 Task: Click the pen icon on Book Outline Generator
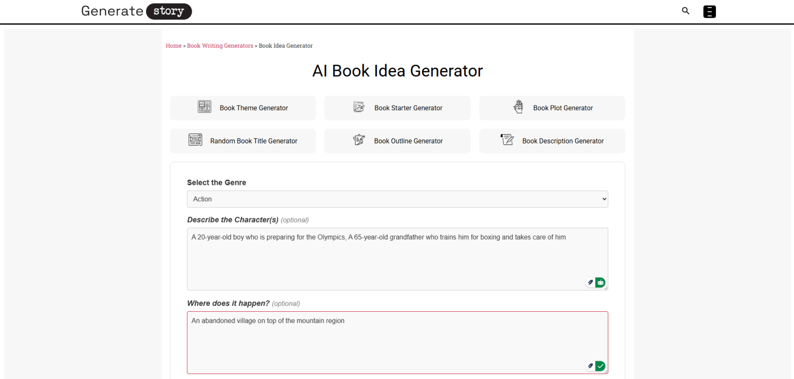[x=359, y=139]
